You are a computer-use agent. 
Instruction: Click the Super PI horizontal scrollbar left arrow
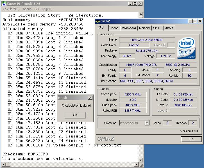[3, 165]
